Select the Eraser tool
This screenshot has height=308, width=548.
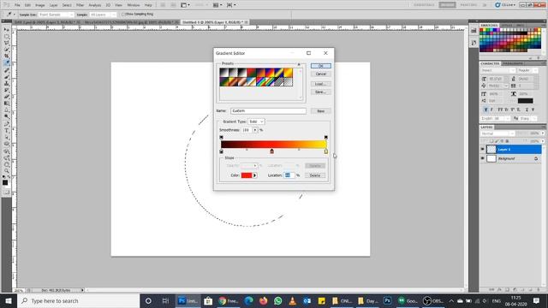tap(7, 97)
